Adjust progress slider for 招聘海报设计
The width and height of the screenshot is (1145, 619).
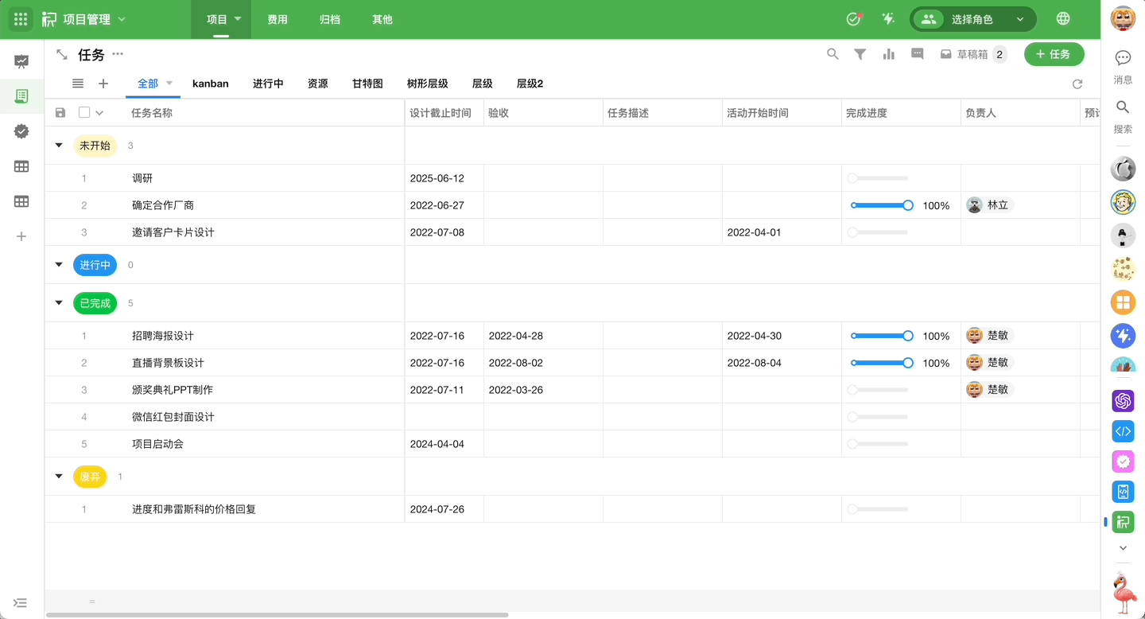click(x=882, y=336)
